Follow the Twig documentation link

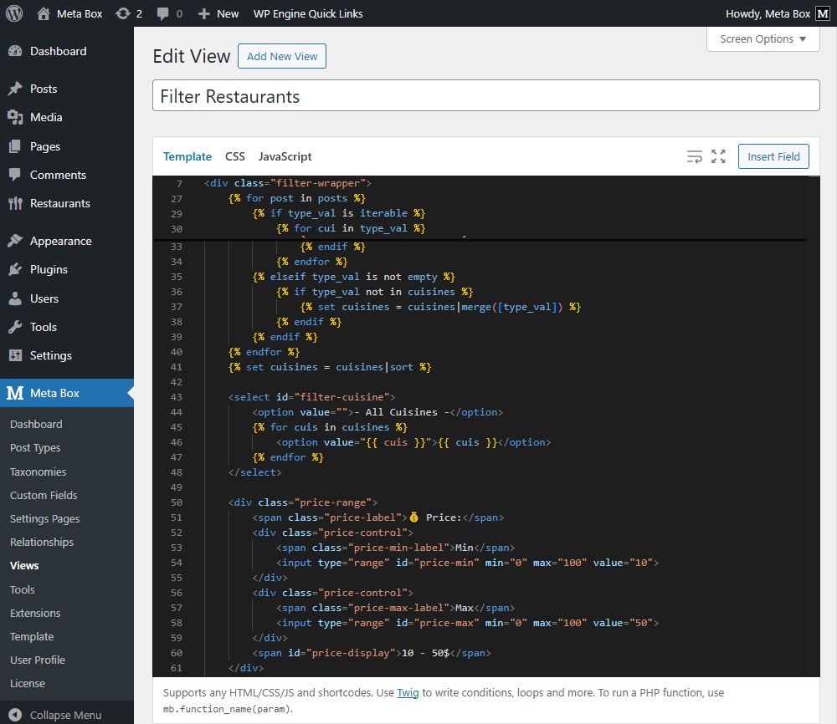(408, 692)
